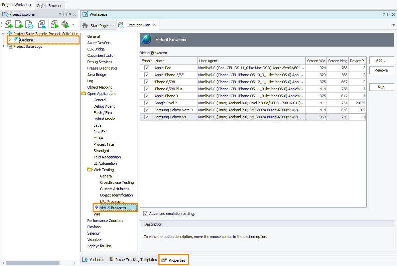Image resolution: width=397 pixels, height=266 pixels.
Task: Click the pin icon on Project Explorer panel
Action: click(x=70, y=14)
